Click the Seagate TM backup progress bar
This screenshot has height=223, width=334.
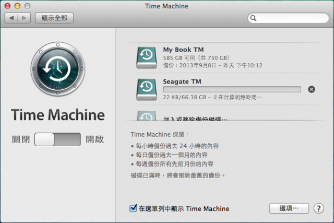tap(232, 89)
